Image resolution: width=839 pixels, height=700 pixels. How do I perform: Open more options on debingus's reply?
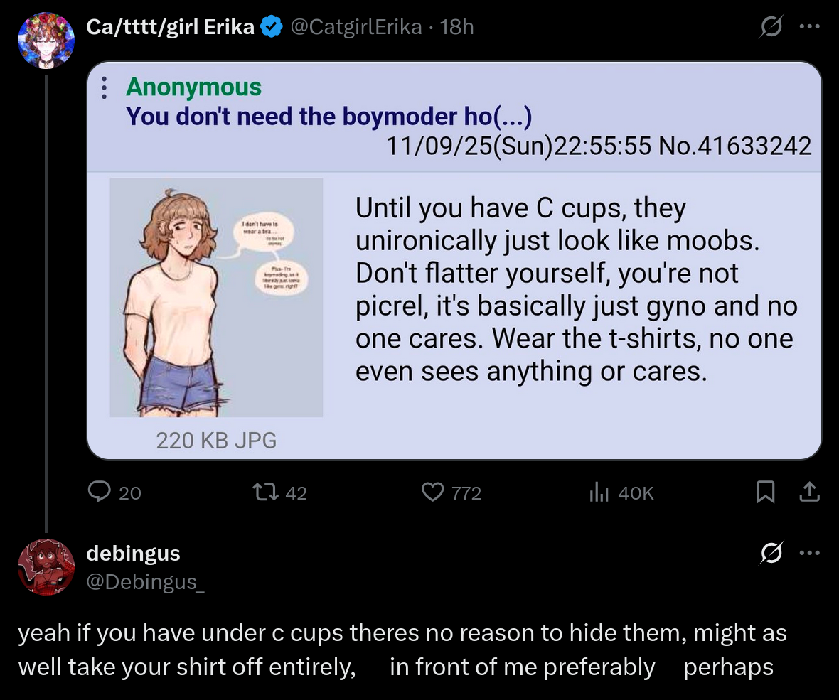click(x=809, y=553)
